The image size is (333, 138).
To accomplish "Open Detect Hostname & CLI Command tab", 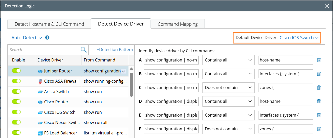I will 49,24.
